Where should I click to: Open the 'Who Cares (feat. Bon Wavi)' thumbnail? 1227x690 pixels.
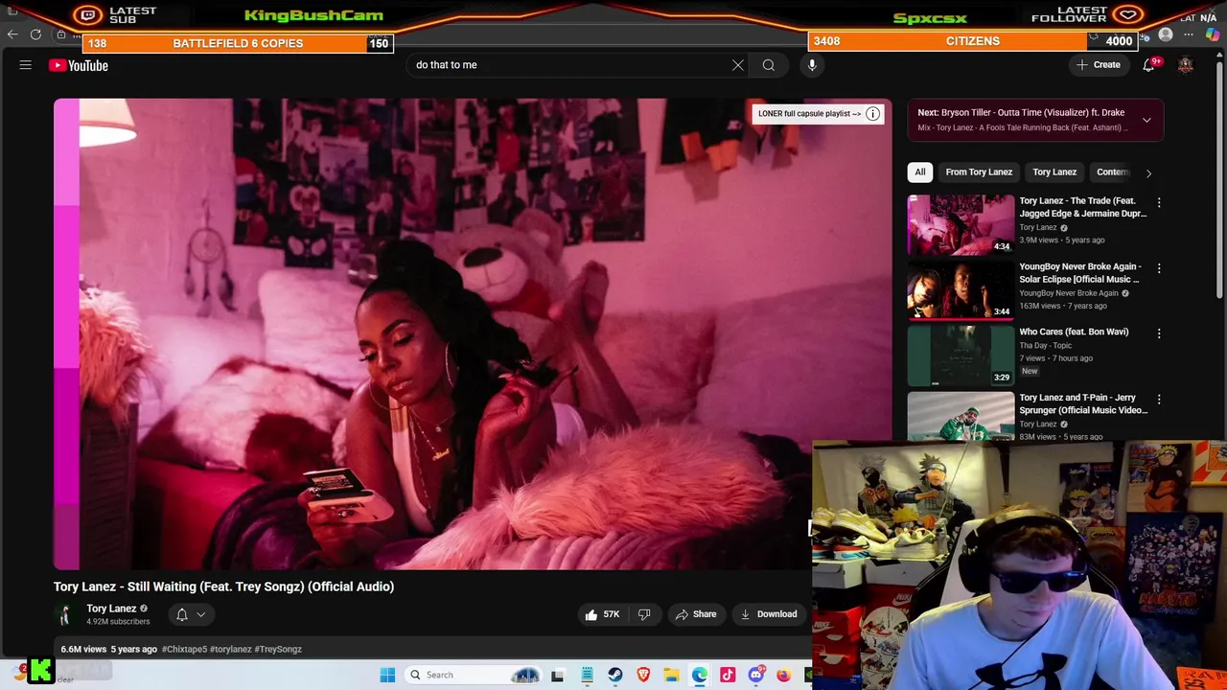pos(961,355)
